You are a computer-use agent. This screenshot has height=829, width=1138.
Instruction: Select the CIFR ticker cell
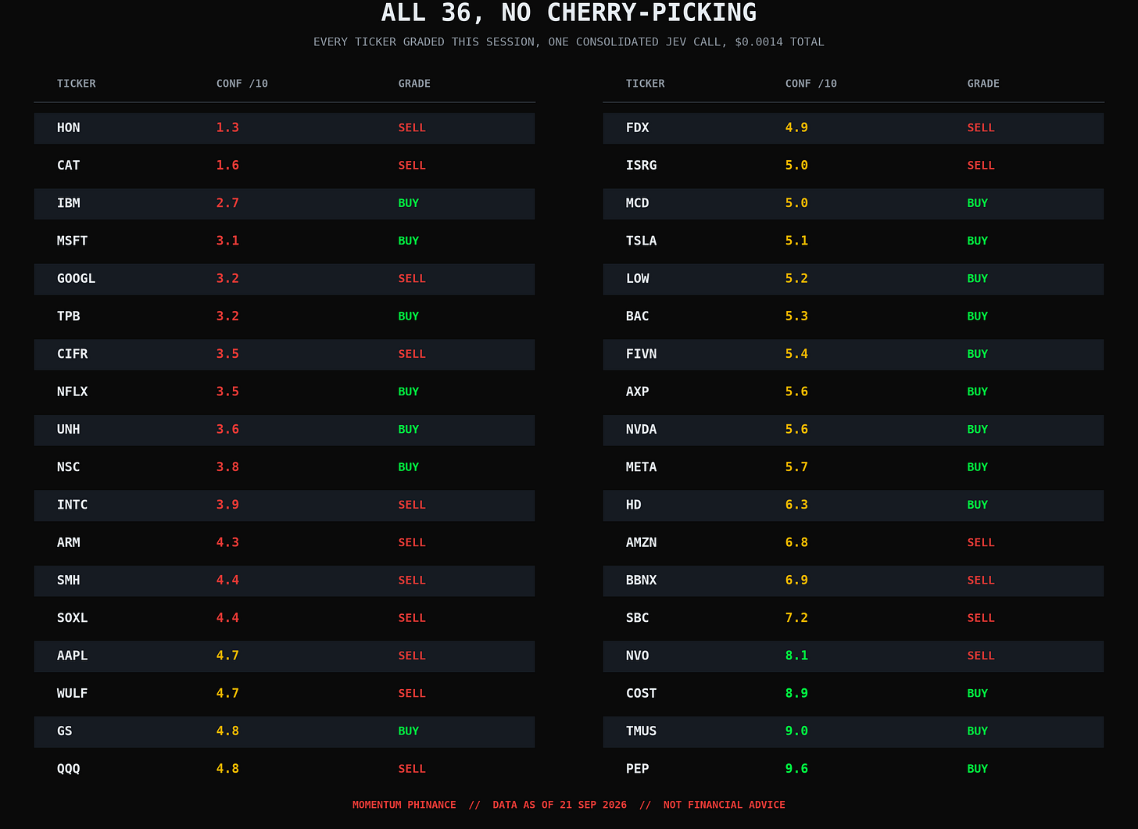coord(73,354)
